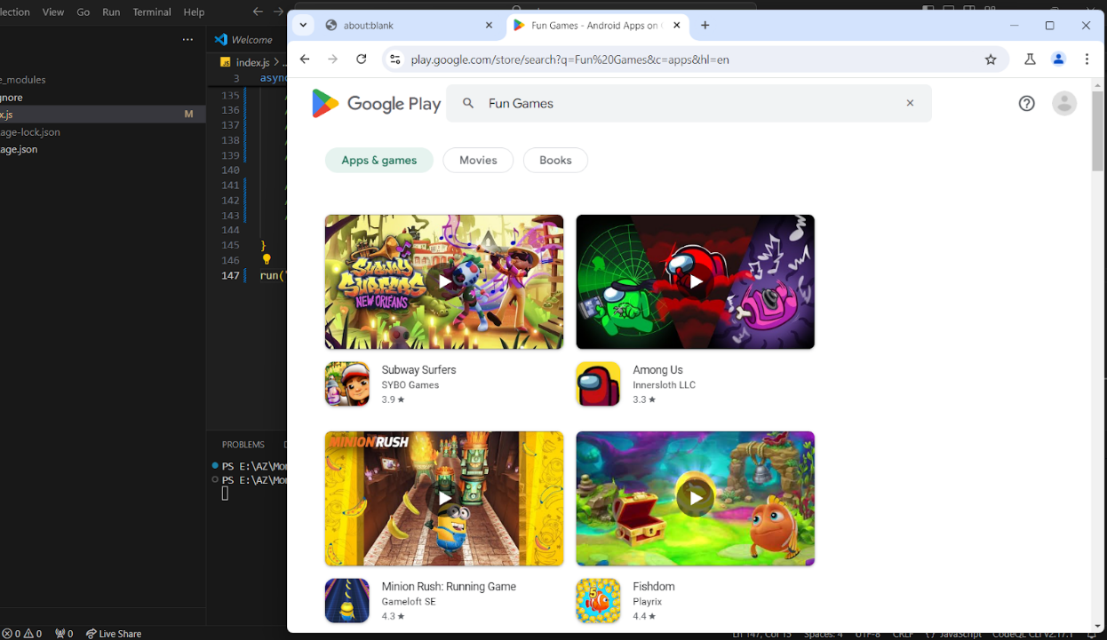Image resolution: width=1107 pixels, height=640 pixels.
Task: Enable the Movies filter
Action: pyautogui.click(x=478, y=160)
